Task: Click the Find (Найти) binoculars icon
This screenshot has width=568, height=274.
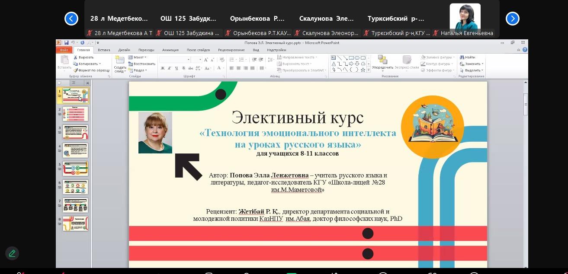Action: pos(462,57)
